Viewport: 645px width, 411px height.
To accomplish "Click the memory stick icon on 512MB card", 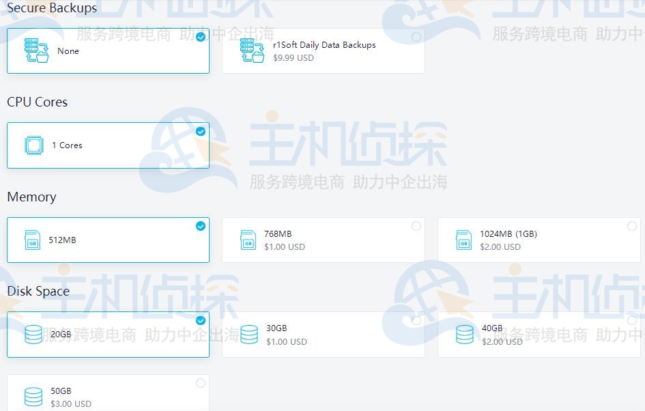I will [x=33, y=240].
